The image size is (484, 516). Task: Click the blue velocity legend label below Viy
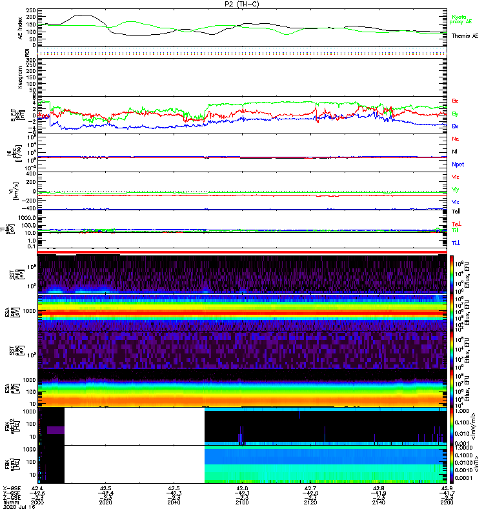point(456,202)
